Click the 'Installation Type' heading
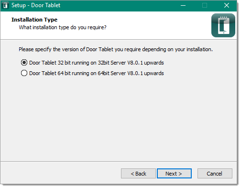Image resolution: width=241 pixels, height=188 pixels. 34,20
